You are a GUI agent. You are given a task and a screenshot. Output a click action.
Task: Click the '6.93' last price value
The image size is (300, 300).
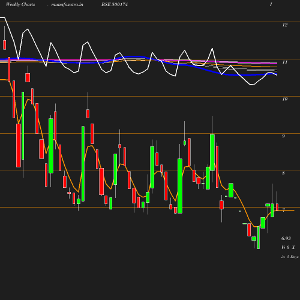coord(286,238)
